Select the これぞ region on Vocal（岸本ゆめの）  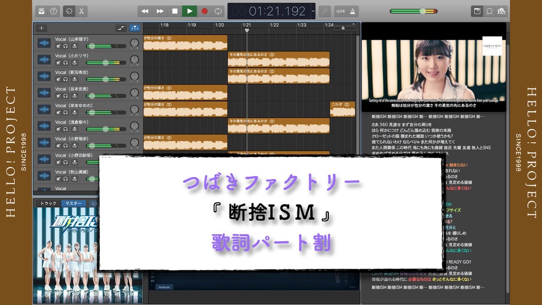point(343,109)
